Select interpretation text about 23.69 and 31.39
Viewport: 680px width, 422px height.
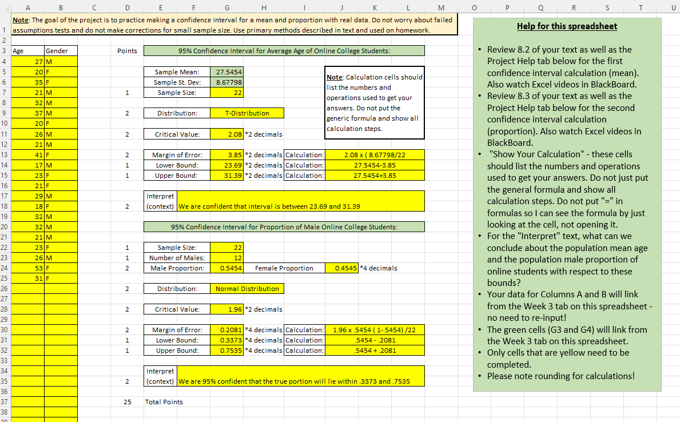pos(301,201)
